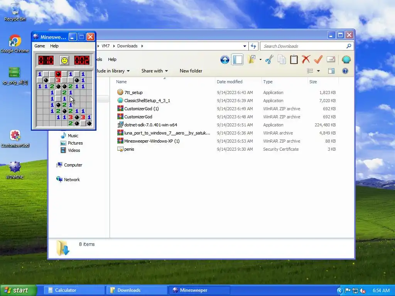Click the folder options icon with checkmark
The image size is (395, 296).
[252, 60]
